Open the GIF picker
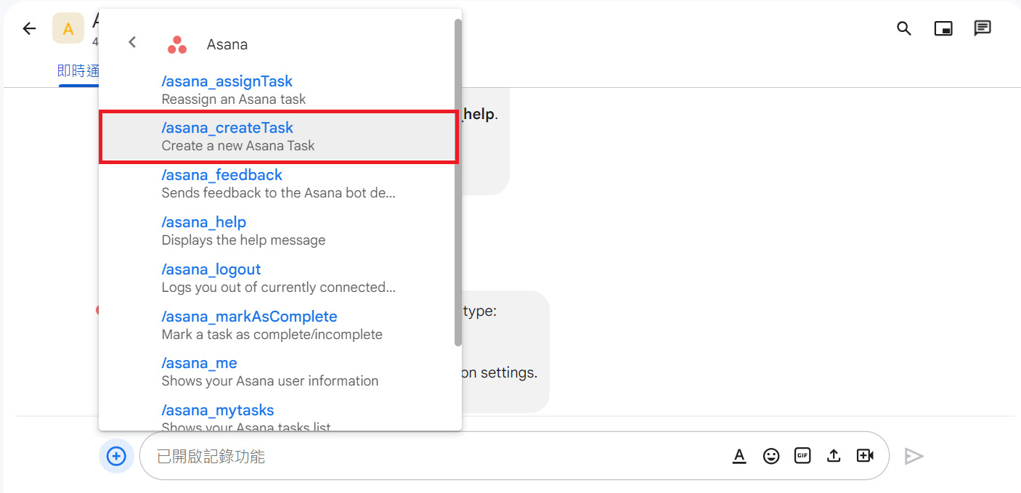 pyautogui.click(x=802, y=456)
